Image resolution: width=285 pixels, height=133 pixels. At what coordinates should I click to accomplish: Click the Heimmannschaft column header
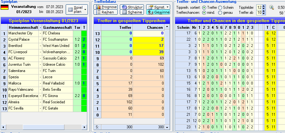coord(23,28)
